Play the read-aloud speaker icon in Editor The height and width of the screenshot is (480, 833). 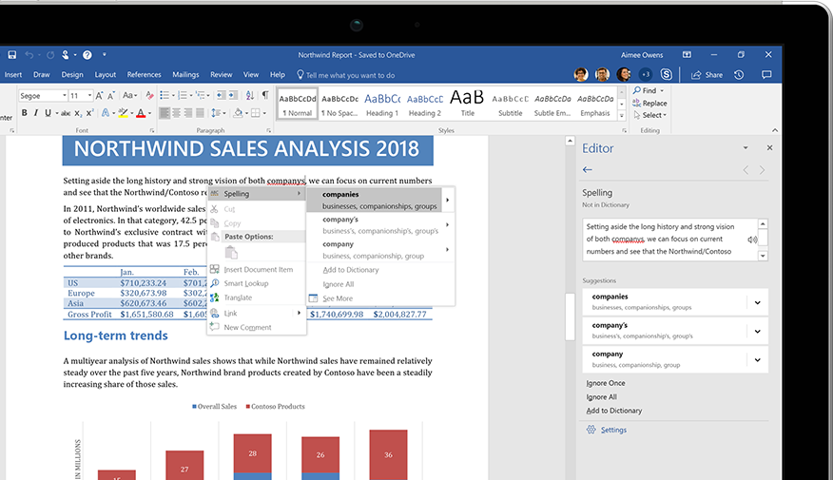coord(753,240)
